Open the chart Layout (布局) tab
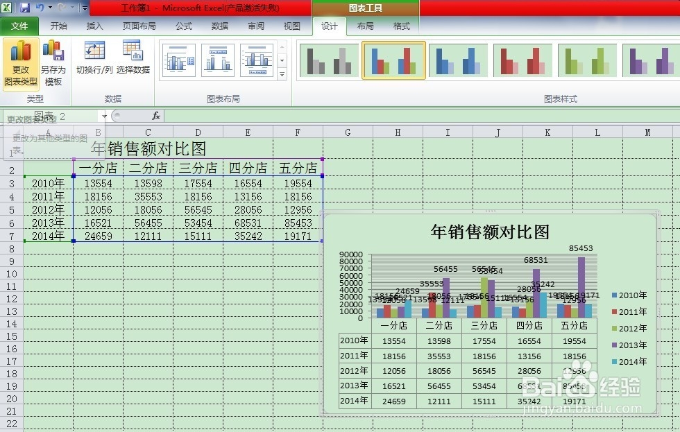The width and height of the screenshot is (680, 432). [365, 26]
